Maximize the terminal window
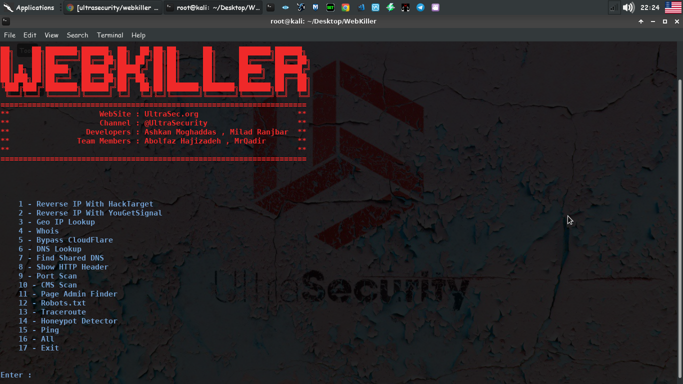This screenshot has width=683, height=384. click(665, 21)
